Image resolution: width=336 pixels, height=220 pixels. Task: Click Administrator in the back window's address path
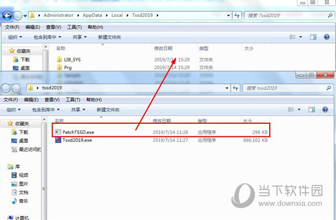[x=58, y=15]
